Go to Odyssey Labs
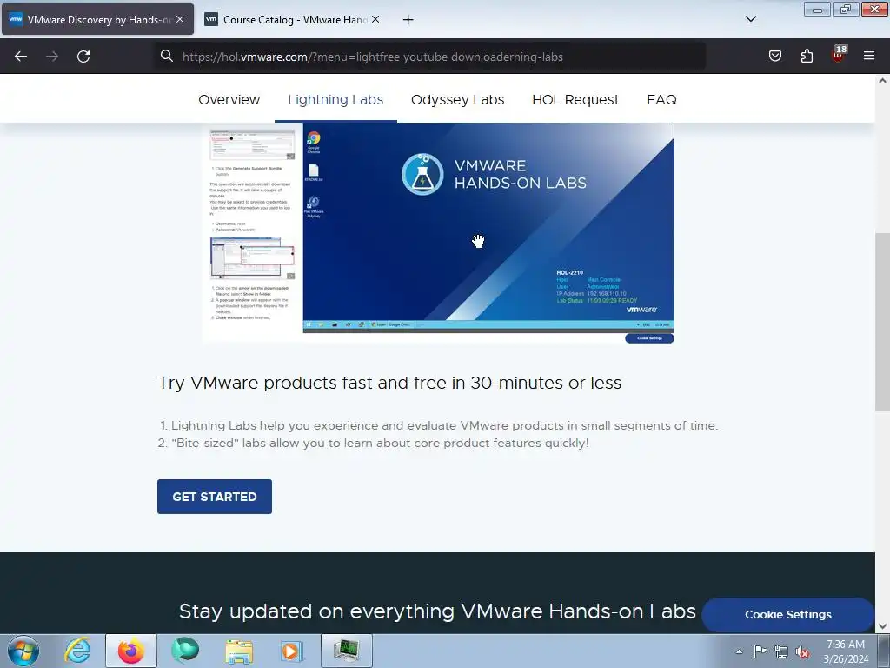Screen dimensions: 890x668 [457, 99]
